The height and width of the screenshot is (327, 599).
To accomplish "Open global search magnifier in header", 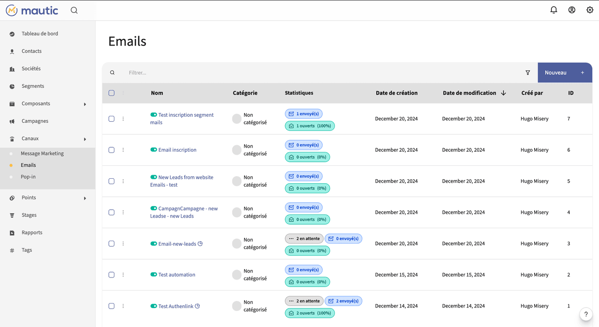I will tap(74, 10).
